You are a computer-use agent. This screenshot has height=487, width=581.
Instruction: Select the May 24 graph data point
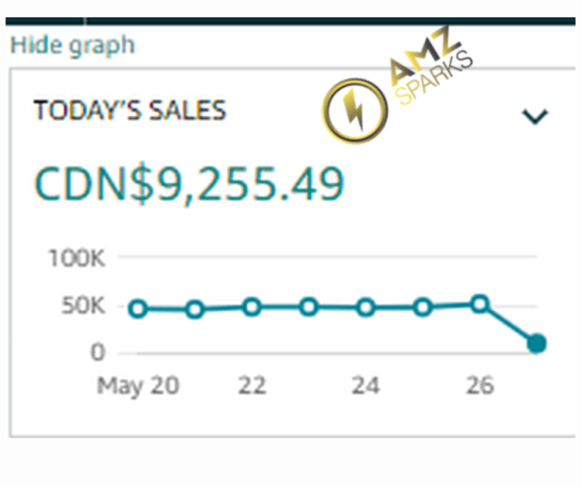(x=366, y=308)
